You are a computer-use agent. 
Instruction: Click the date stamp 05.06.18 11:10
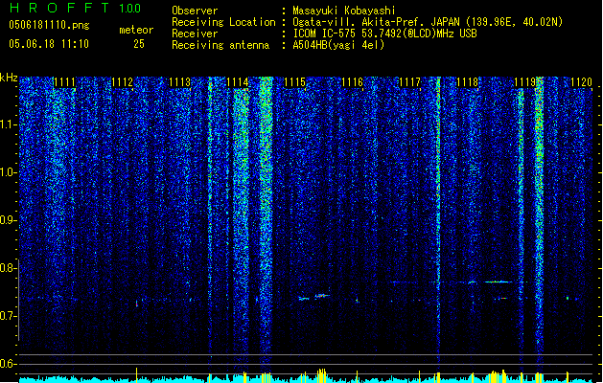coord(49,44)
